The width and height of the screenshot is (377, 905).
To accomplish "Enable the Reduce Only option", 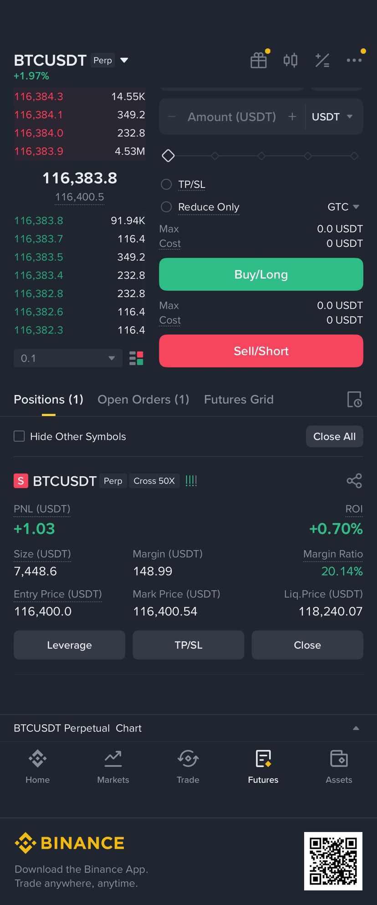I will point(167,207).
